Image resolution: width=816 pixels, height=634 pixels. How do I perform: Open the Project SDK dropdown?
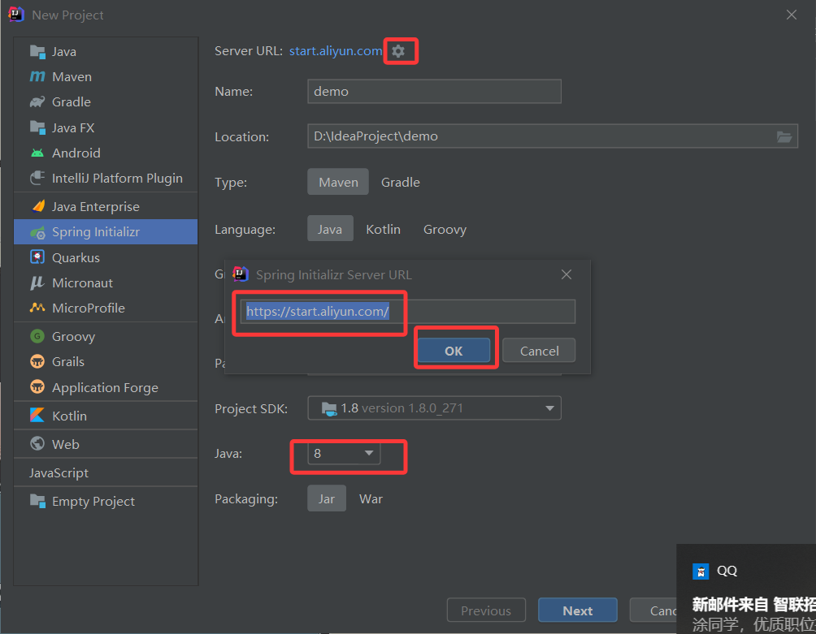coord(435,408)
